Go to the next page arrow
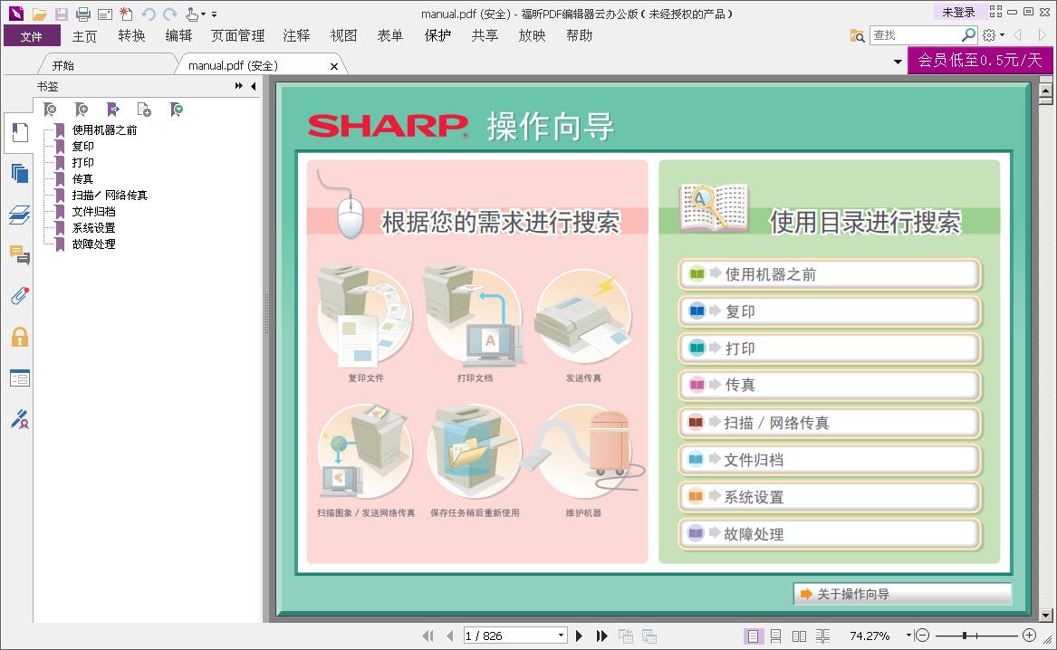 coord(579,636)
